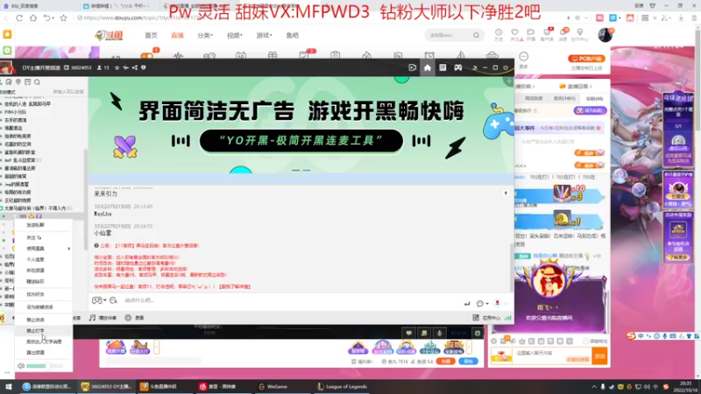Open the Windows Start button

tap(8, 386)
